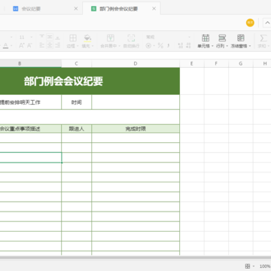The width and height of the screenshot is (271, 271).
Task: Apply the yellow 填充 fill color
Action: 87,38
